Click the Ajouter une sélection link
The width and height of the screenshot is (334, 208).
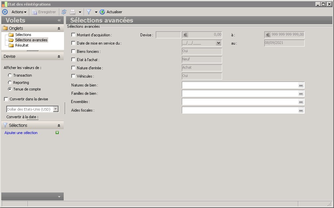[x=21, y=132]
